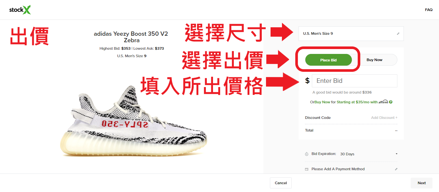Screen dimensions: 439x192
Task: Expand the bid expiration dropdown arrow
Action: pyautogui.click(x=396, y=154)
